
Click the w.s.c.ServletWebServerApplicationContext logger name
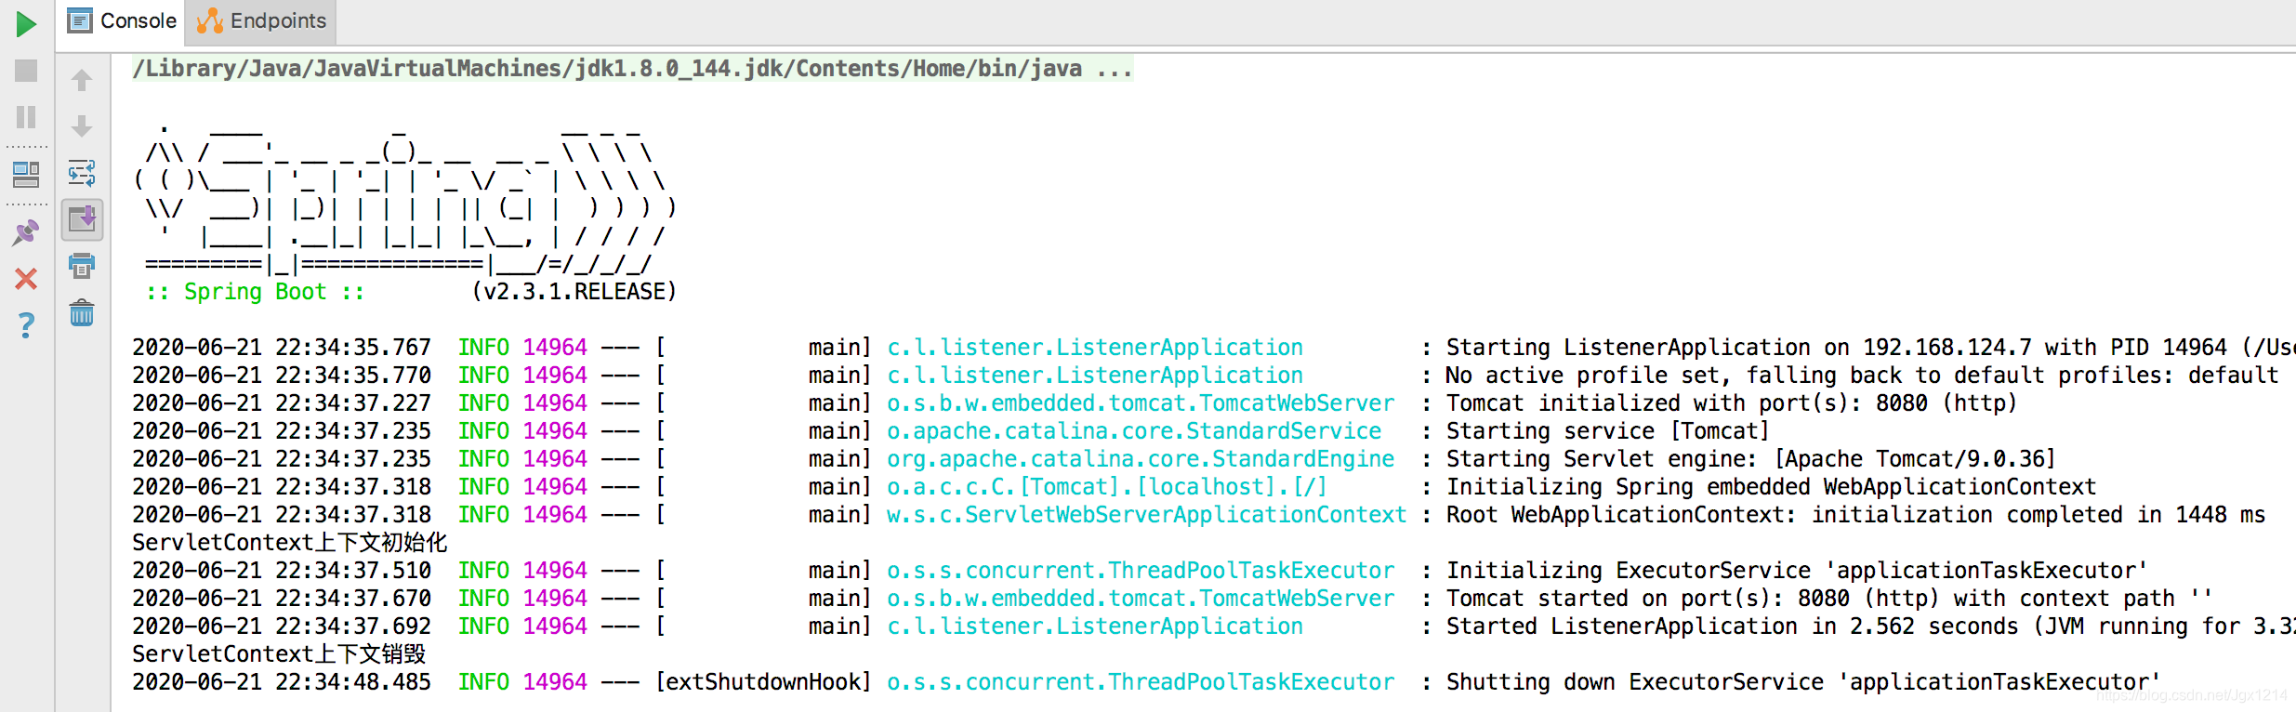coord(1147,515)
